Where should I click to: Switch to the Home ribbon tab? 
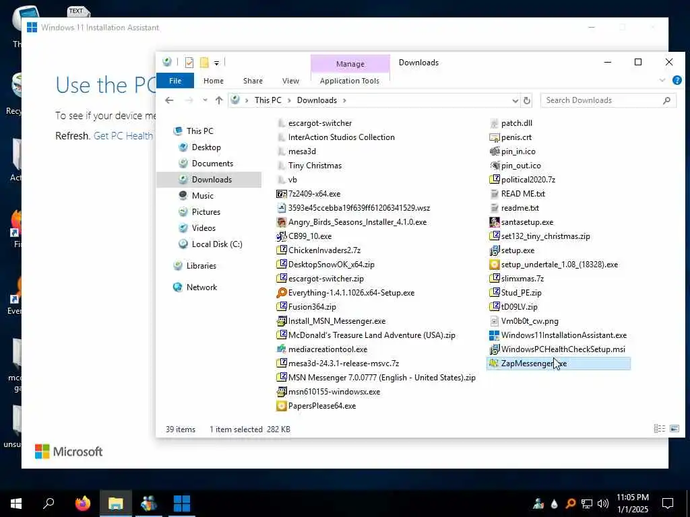pos(214,81)
